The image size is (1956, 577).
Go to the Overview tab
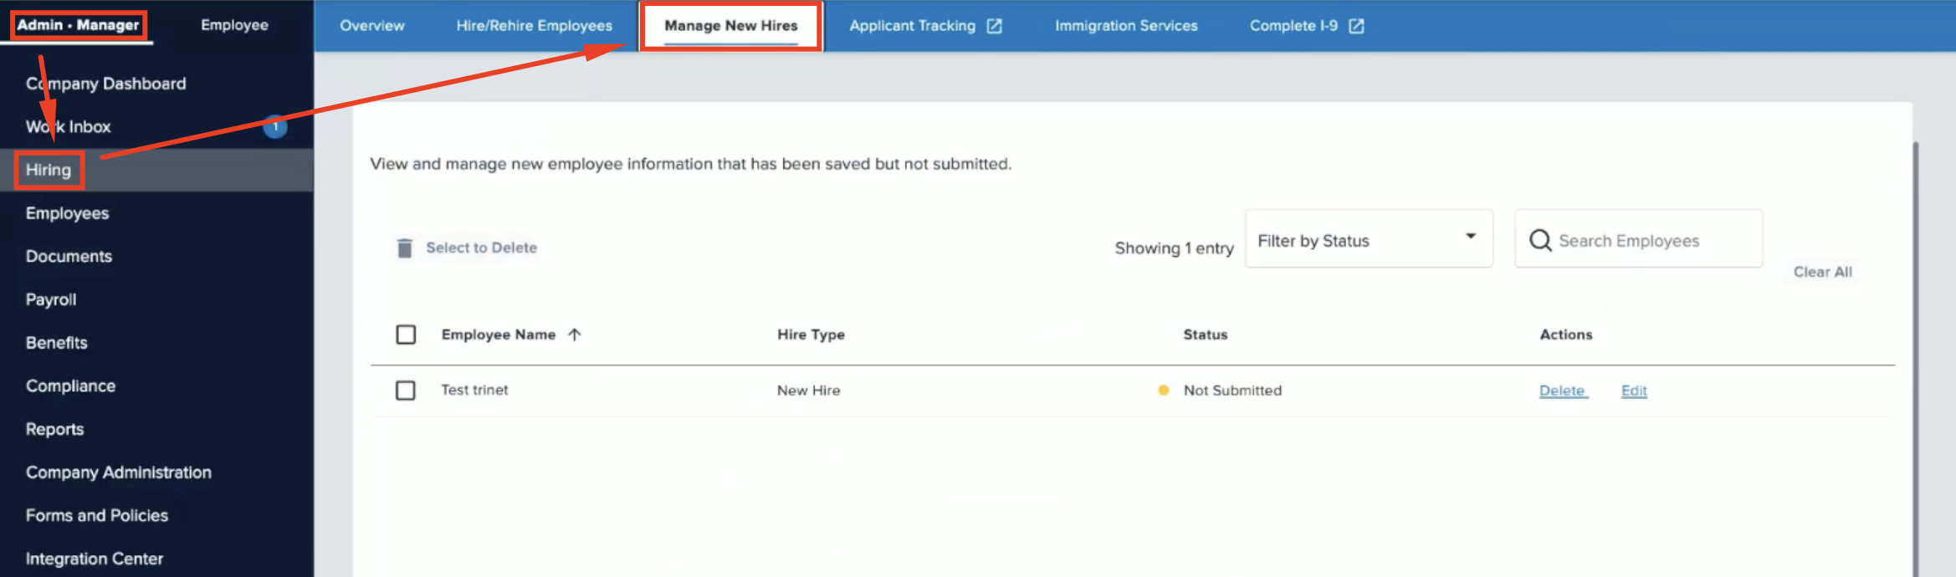(371, 26)
